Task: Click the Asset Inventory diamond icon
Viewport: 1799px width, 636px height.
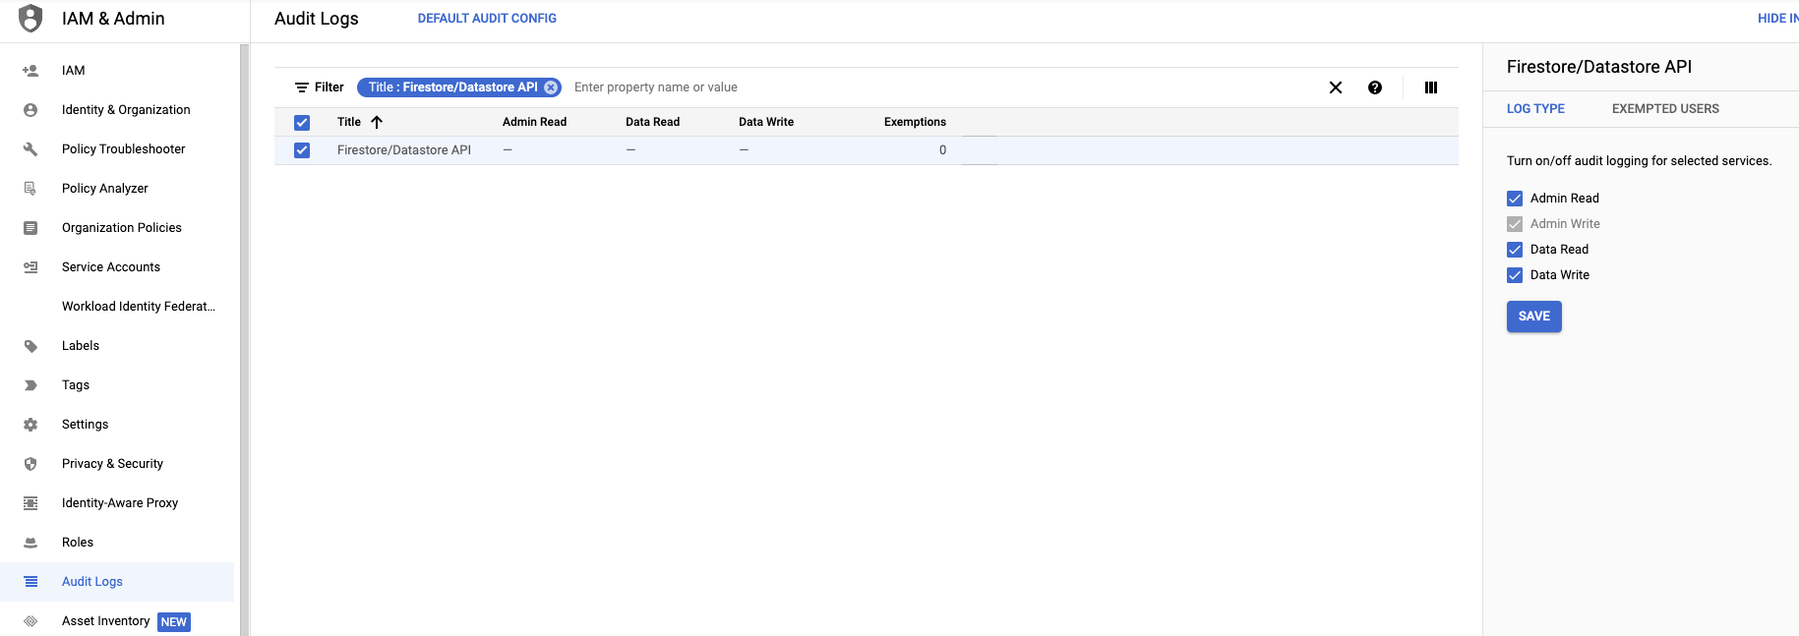Action: click(x=30, y=621)
